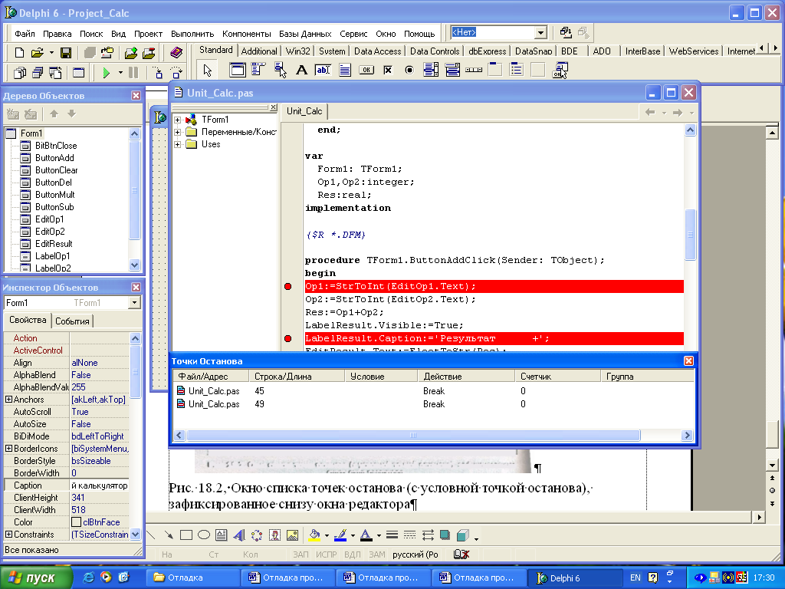The width and height of the screenshot is (785, 589).
Task: Click the Счетчик column header in breakpoints list
Action: coord(557,376)
